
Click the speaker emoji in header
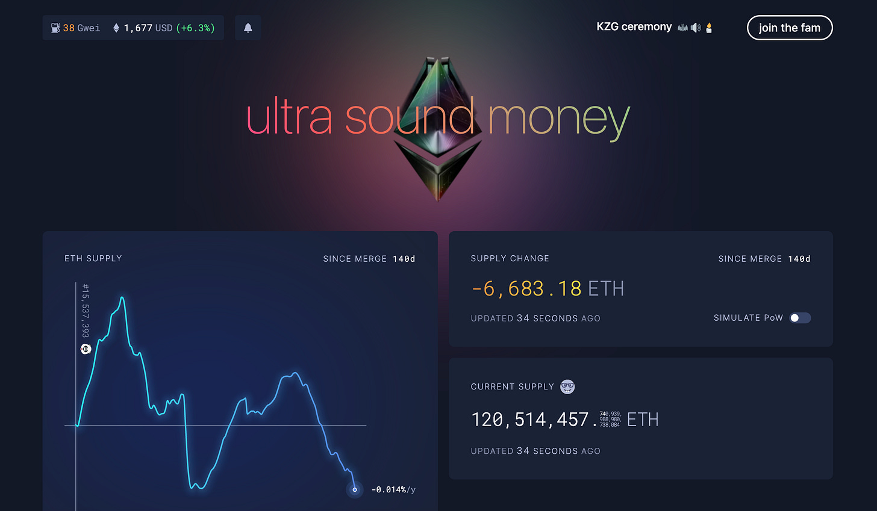pos(696,28)
